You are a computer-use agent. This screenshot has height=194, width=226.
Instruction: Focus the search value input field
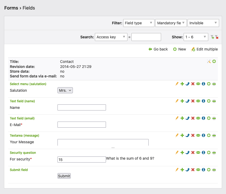(x=146, y=37)
